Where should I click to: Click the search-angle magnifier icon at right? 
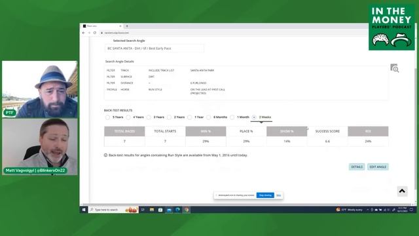click(x=394, y=68)
